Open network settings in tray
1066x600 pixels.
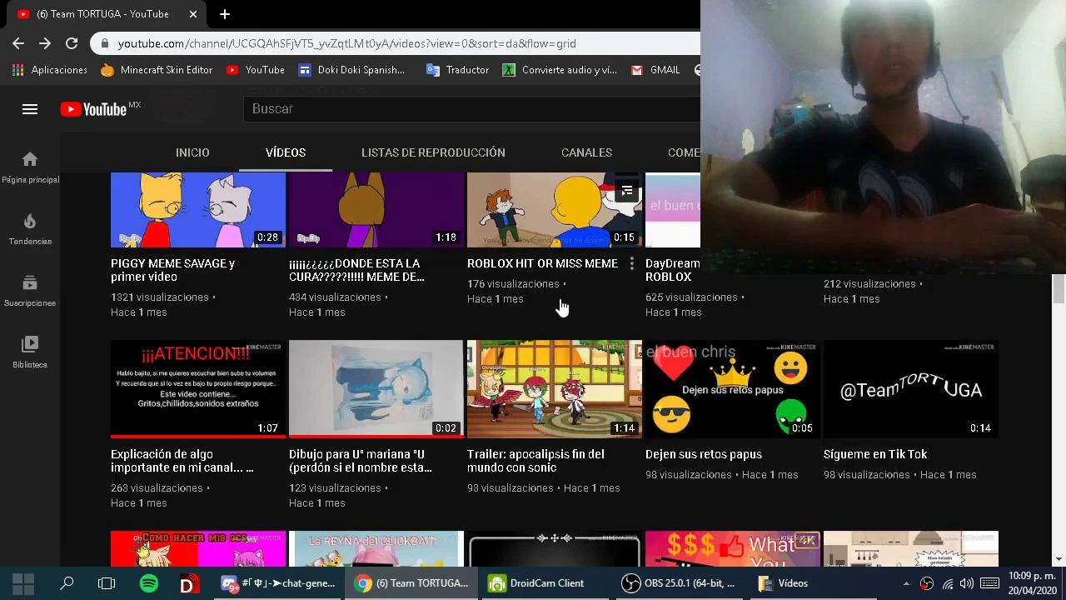coord(948,583)
